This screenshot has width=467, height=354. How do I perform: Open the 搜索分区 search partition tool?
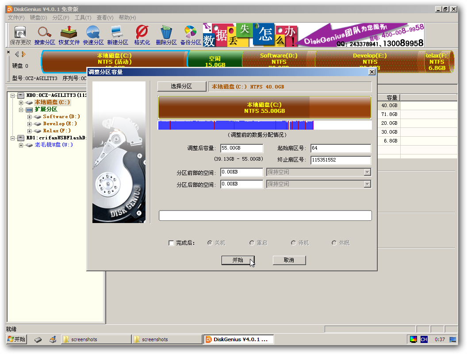point(44,35)
